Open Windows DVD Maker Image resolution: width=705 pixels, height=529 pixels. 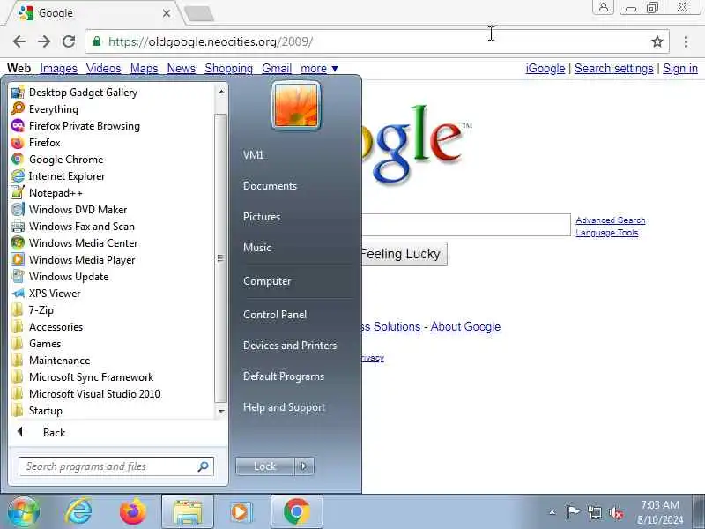(x=18, y=210)
